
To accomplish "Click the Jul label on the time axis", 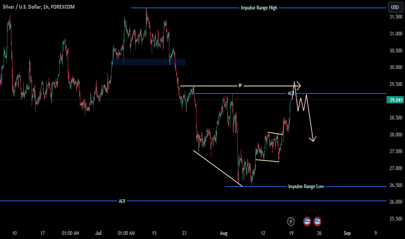I will tap(98, 233).
